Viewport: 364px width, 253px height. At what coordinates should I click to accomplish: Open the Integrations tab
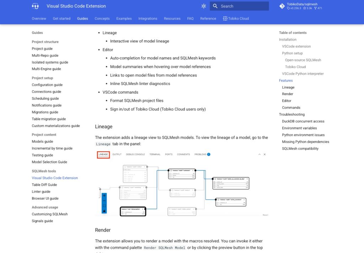(x=148, y=19)
